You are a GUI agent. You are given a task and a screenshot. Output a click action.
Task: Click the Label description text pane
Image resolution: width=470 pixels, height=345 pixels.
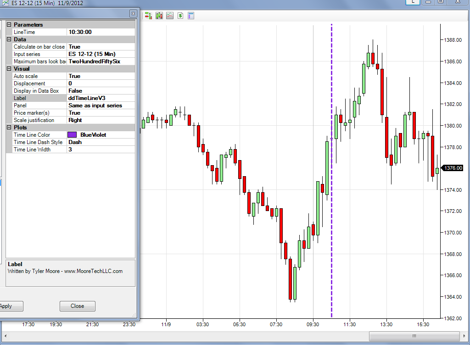point(70,273)
